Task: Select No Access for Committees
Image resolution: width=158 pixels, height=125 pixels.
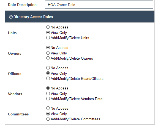Action: (x=48, y=108)
